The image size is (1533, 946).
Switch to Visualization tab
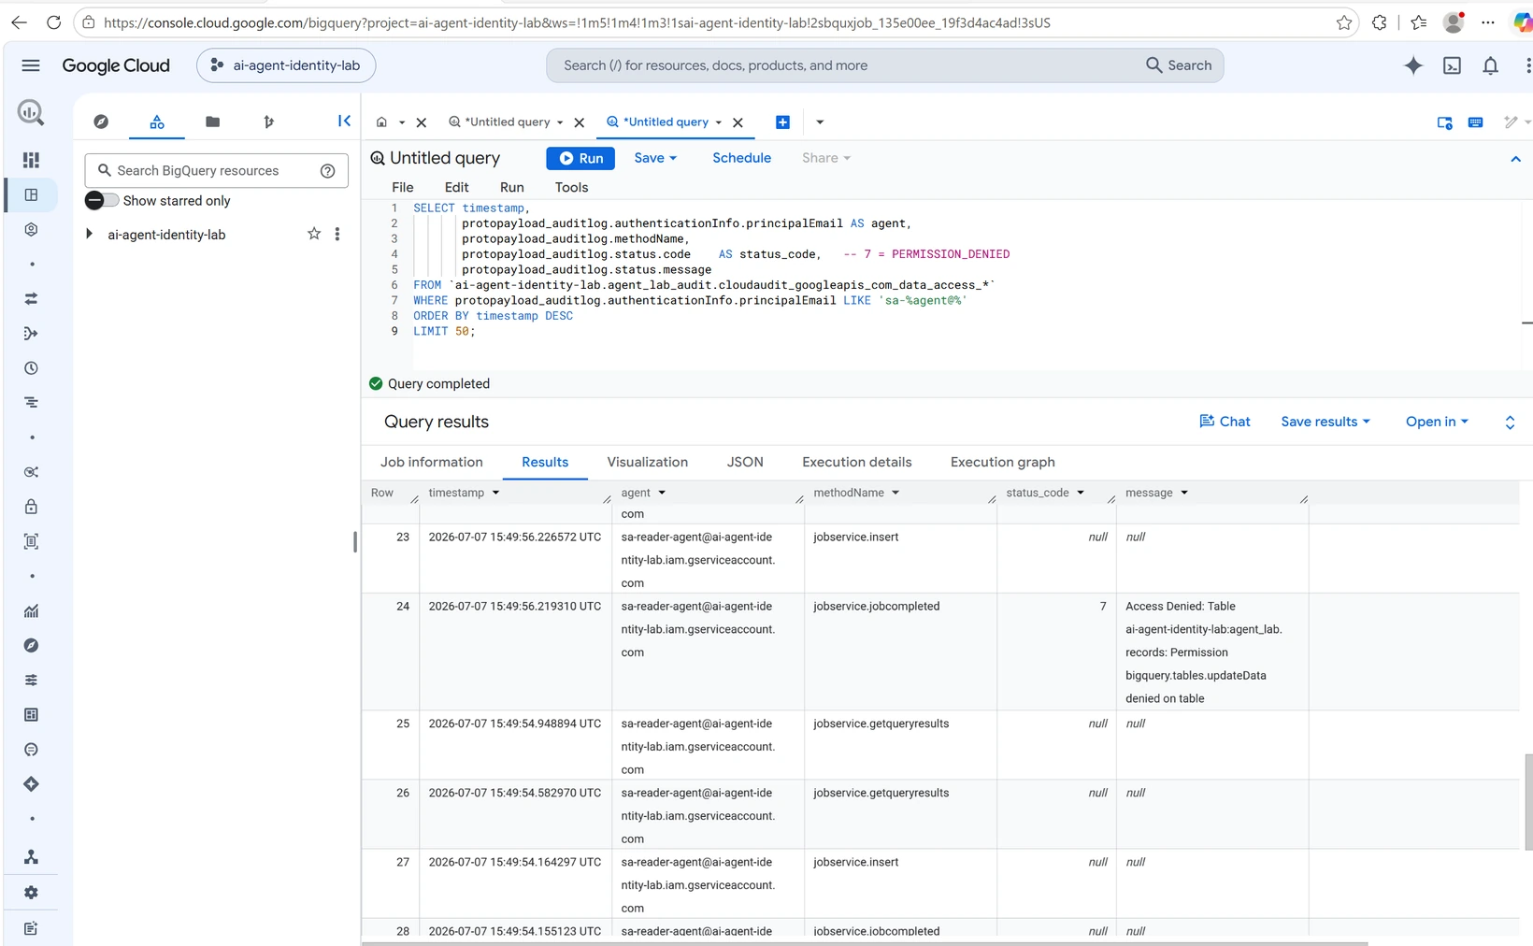pyautogui.click(x=648, y=462)
